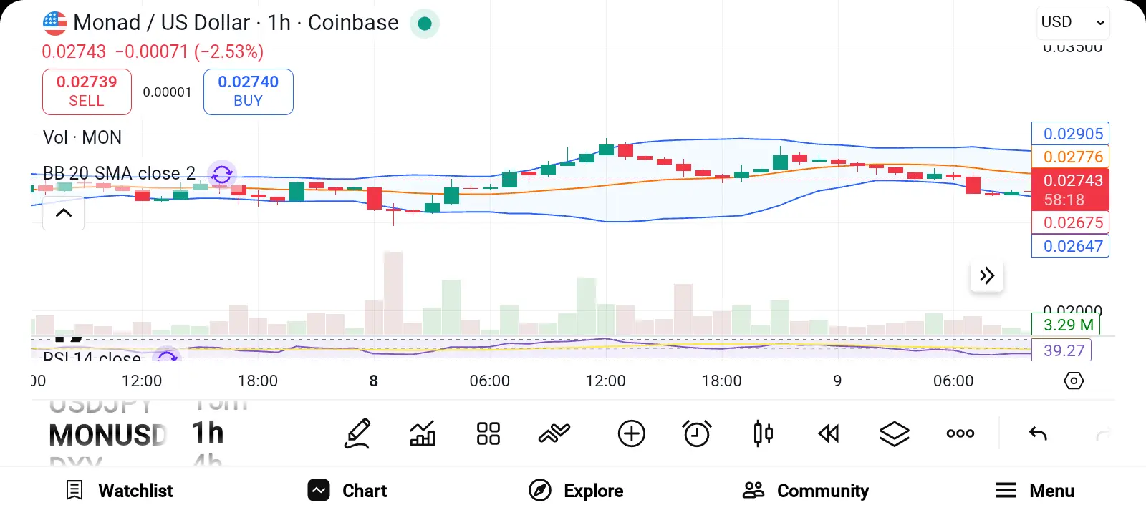Go to the Explore tab
The width and height of the screenshot is (1146, 515).
576,491
